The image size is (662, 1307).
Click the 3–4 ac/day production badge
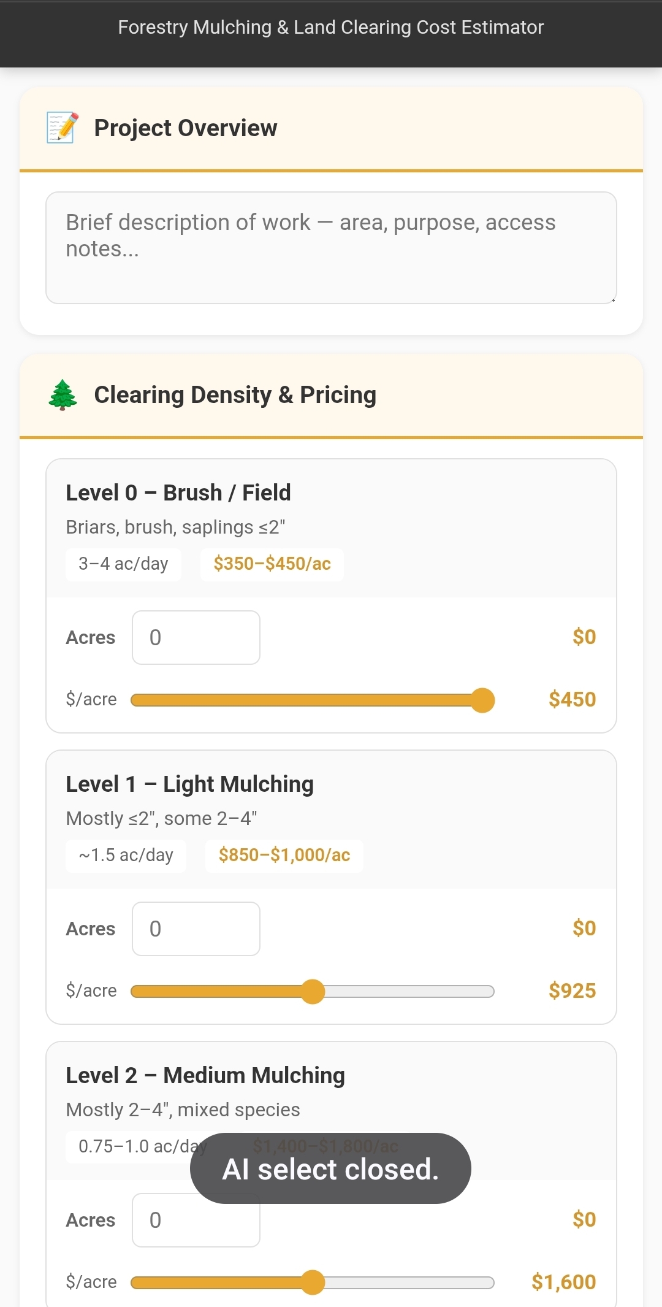pos(123,564)
